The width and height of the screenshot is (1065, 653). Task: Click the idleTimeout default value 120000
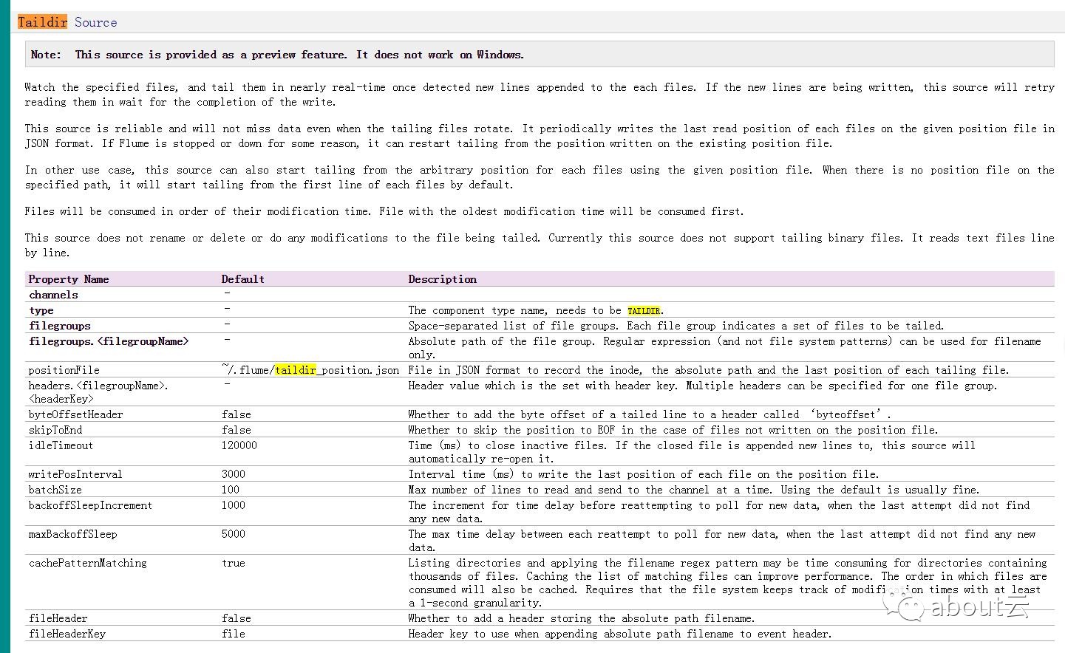[x=239, y=445]
